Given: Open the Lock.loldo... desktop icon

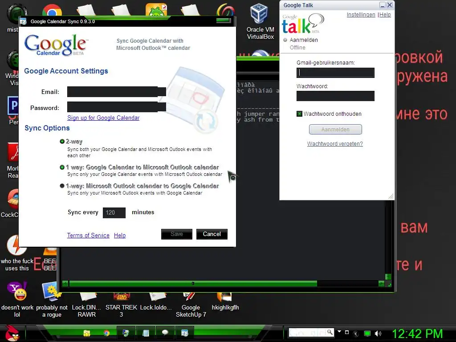Looking at the screenshot, I should tap(156, 301).
